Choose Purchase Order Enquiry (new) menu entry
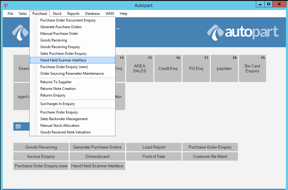 (x=72, y=67)
